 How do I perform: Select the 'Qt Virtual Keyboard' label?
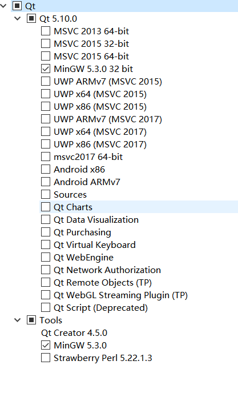tap(94, 245)
